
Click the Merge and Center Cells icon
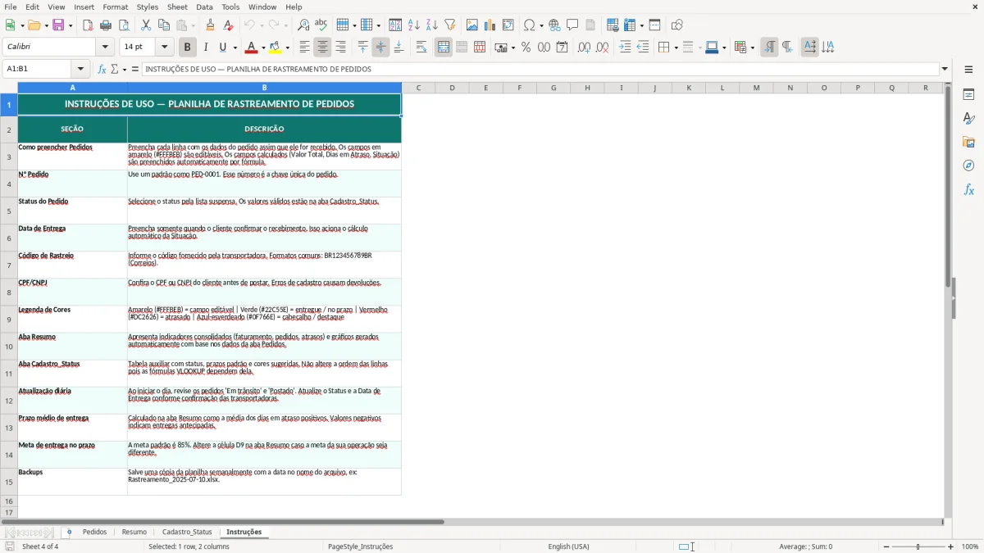point(444,48)
